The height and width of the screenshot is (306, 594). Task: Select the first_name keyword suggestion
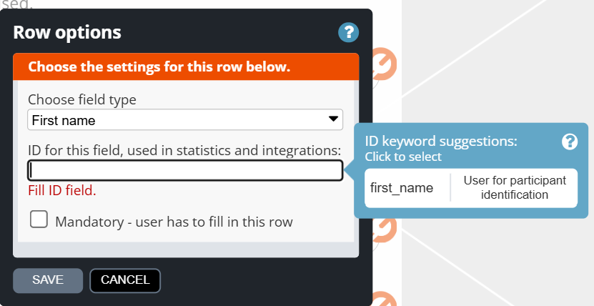click(402, 188)
